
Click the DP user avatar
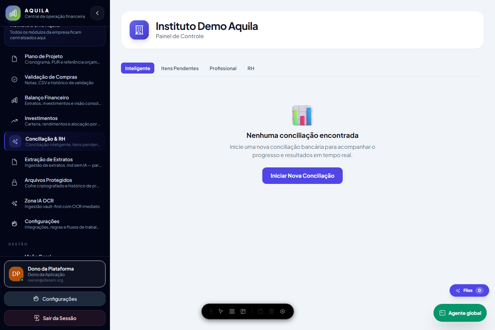16,274
